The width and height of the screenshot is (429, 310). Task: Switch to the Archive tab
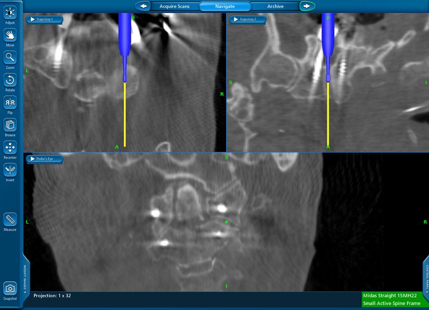click(x=275, y=7)
